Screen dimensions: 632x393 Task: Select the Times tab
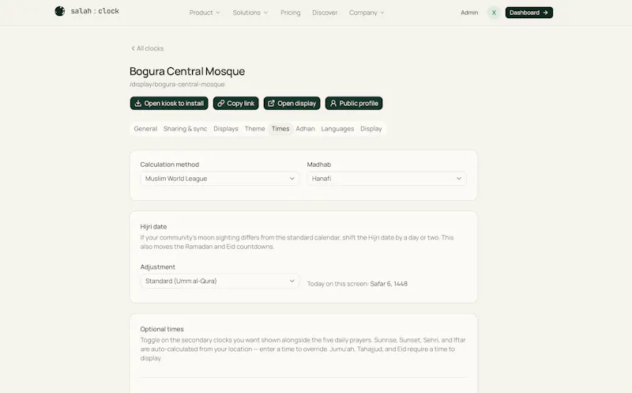coord(280,129)
